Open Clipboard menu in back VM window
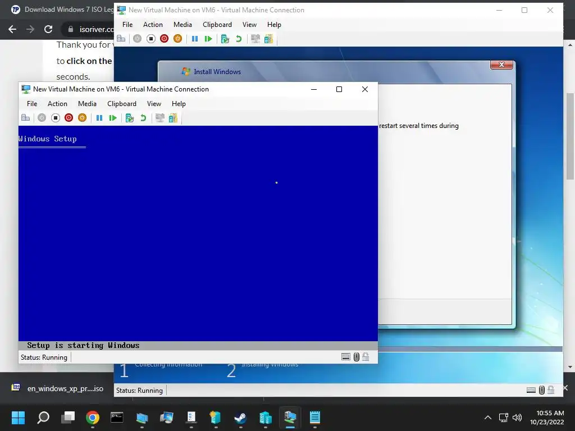This screenshot has height=431, width=575. 217,25
